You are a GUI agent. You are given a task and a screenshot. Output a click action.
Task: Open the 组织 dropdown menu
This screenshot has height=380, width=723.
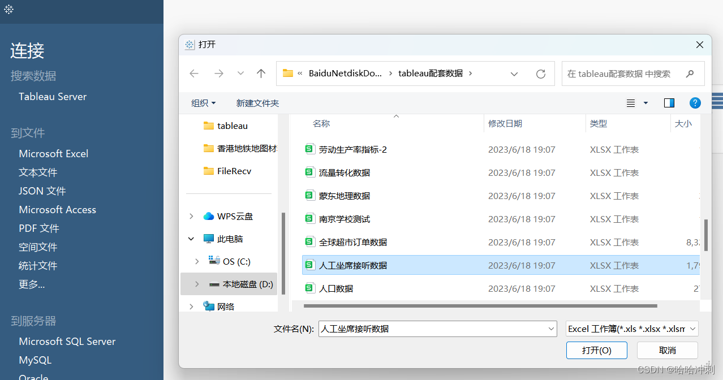pyautogui.click(x=204, y=103)
